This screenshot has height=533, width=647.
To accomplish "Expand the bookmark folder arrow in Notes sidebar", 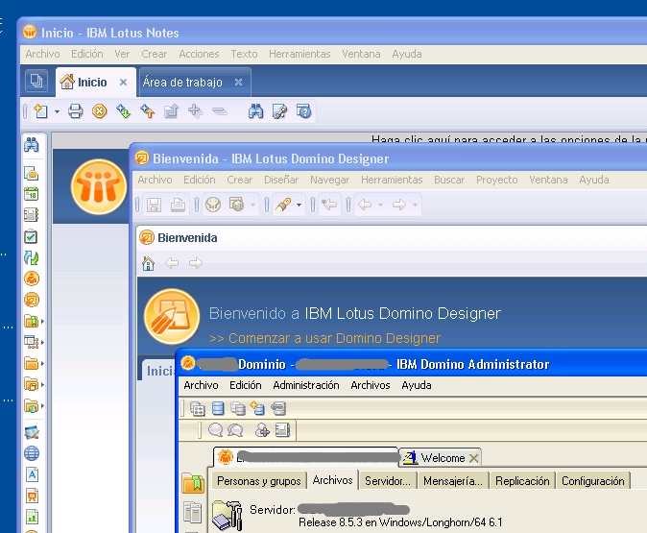I will [x=42, y=321].
